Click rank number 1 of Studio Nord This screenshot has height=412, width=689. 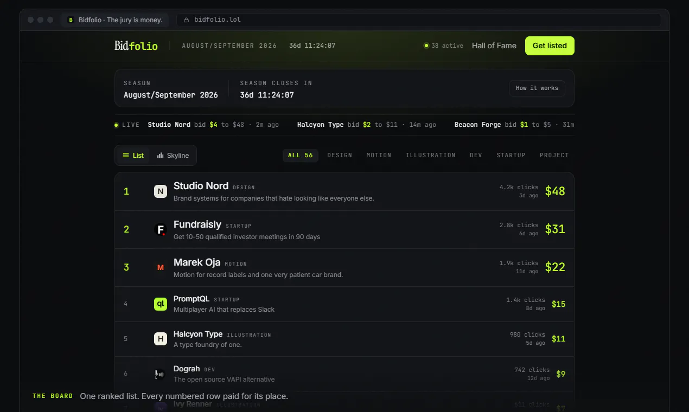point(126,191)
